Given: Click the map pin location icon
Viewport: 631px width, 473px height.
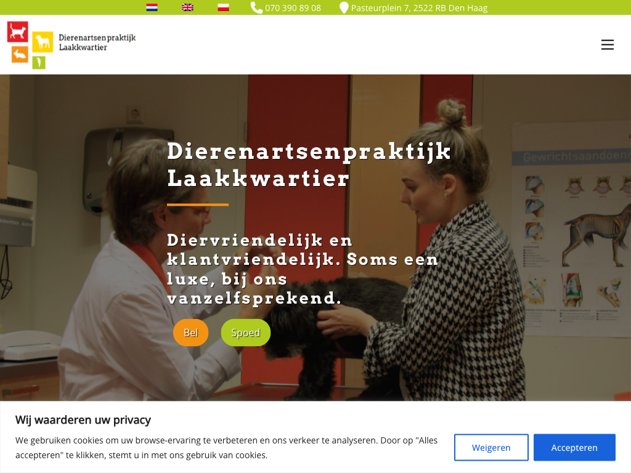Looking at the screenshot, I should [x=344, y=7].
